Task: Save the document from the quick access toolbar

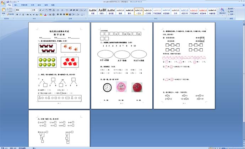Action: coord(8,1)
